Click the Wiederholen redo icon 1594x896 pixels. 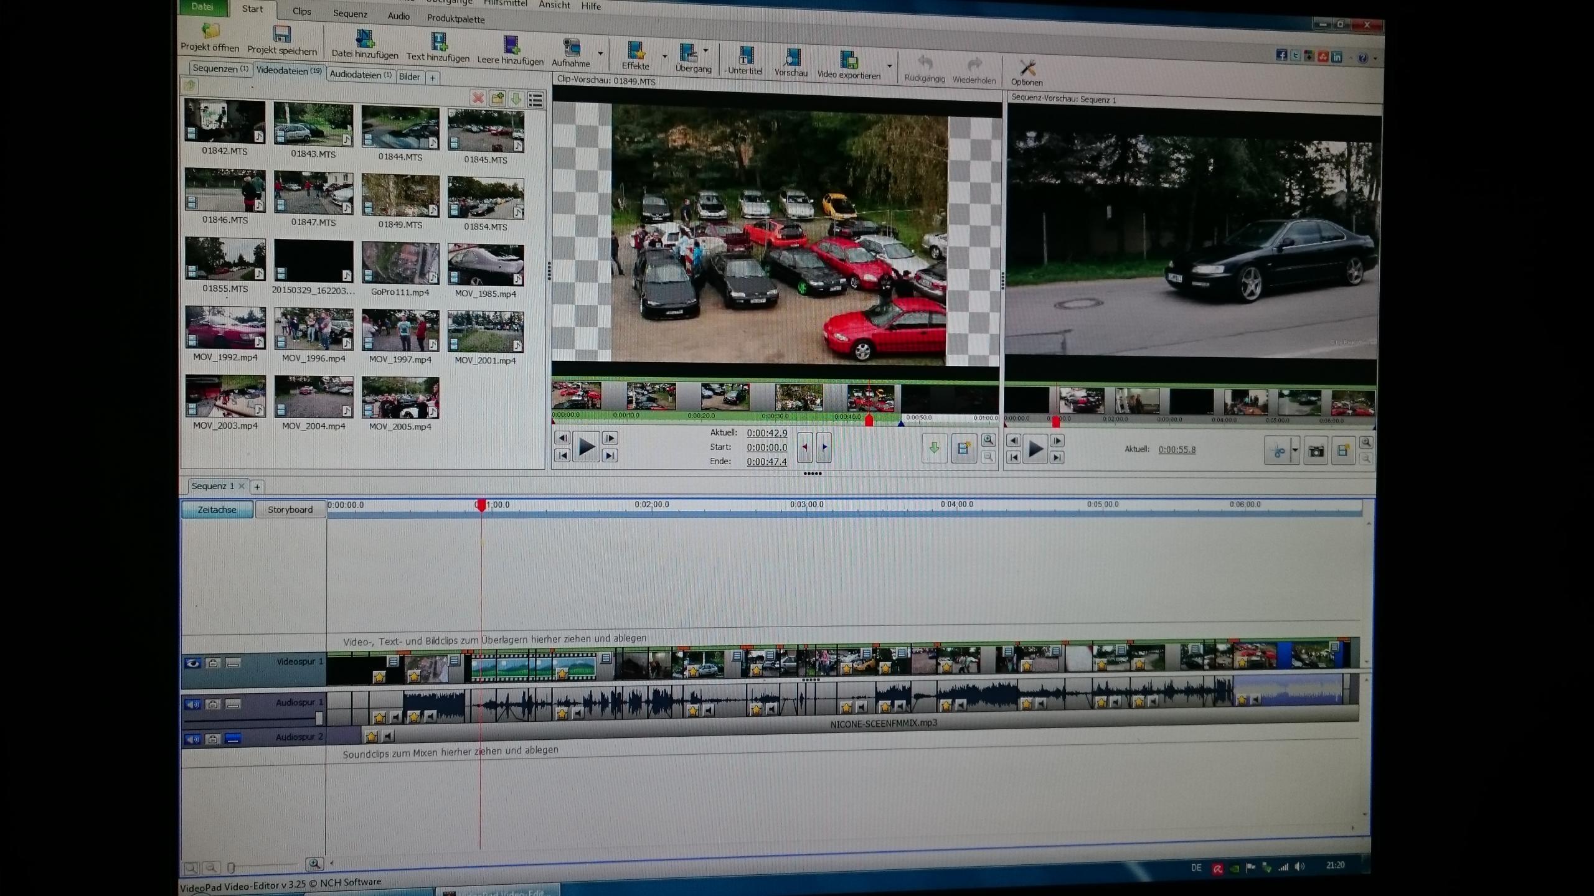click(974, 65)
